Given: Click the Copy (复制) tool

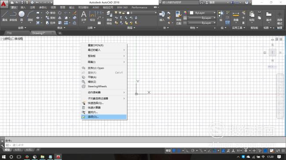Looking at the screenshot, I should point(51,18).
